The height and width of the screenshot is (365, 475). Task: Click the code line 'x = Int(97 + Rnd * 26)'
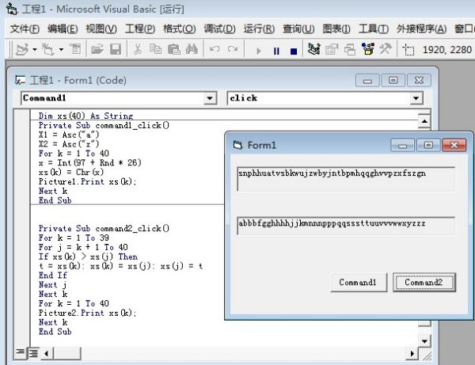[90, 162]
